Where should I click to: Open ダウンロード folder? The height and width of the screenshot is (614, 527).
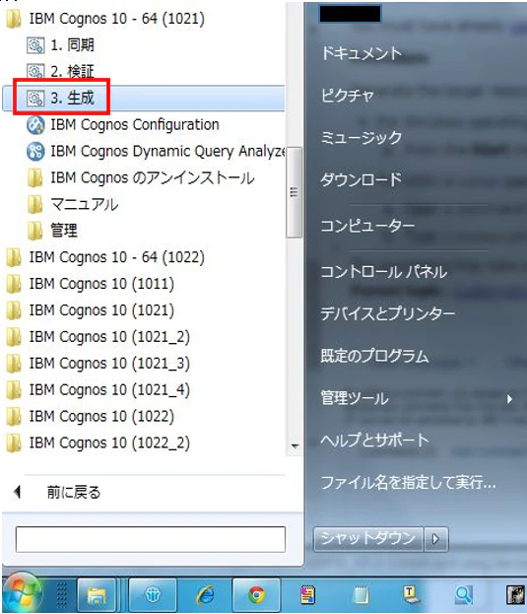pyautogui.click(x=362, y=179)
